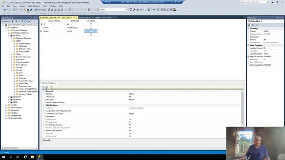Viewport: 285px width, 160px height.
Task: Collapse the (General) section in Column Properties
Action: [x=44, y=91]
